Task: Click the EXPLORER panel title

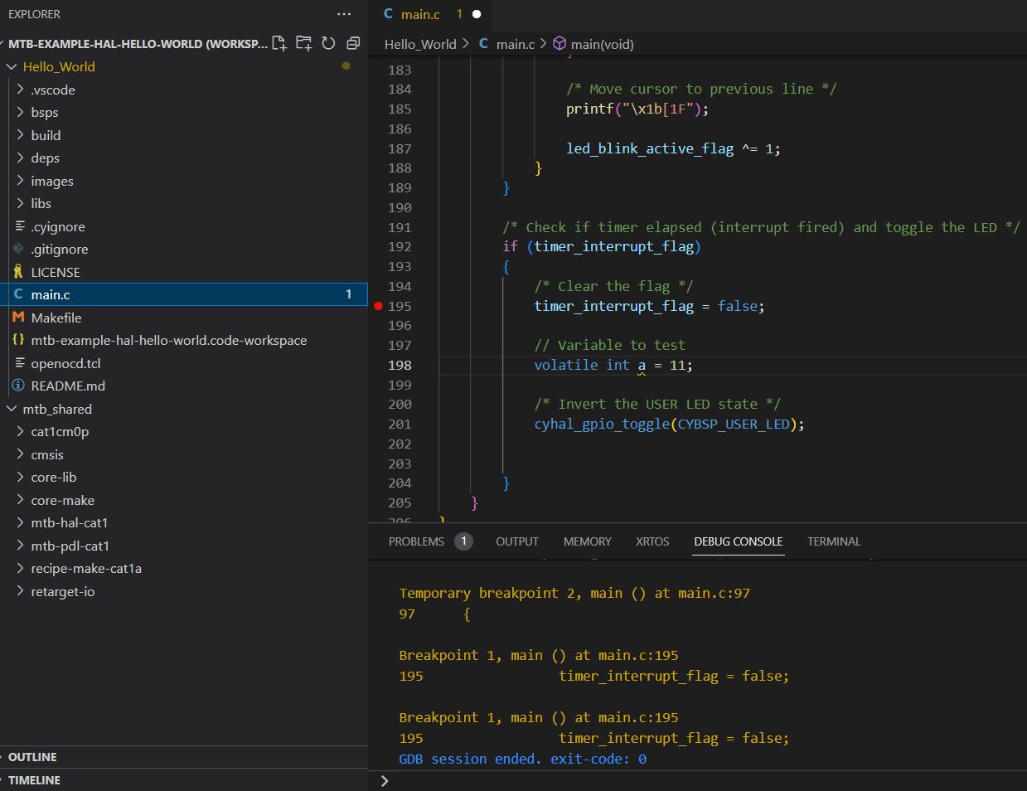Action: pos(34,14)
